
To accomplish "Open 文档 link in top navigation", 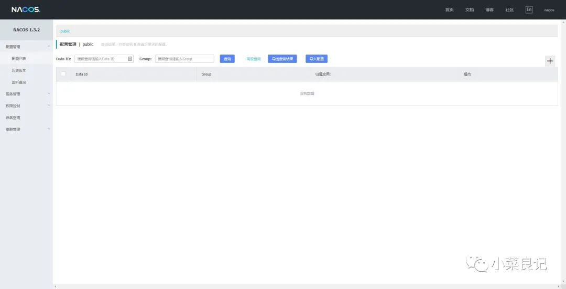I will (x=469, y=10).
